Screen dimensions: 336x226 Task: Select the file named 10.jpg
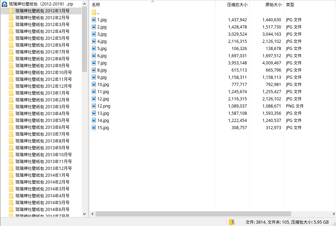103,85
